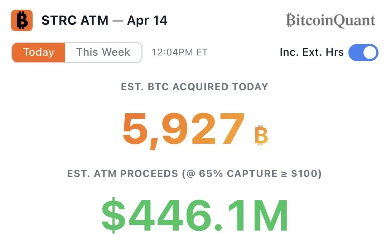Switch to the This Week tab
This screenshot has width=386, height=247.
click(103, 52)
